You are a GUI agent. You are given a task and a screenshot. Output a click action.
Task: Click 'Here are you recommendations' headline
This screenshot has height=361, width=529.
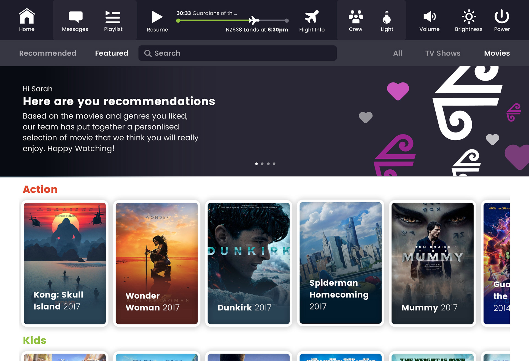(119, 101)
